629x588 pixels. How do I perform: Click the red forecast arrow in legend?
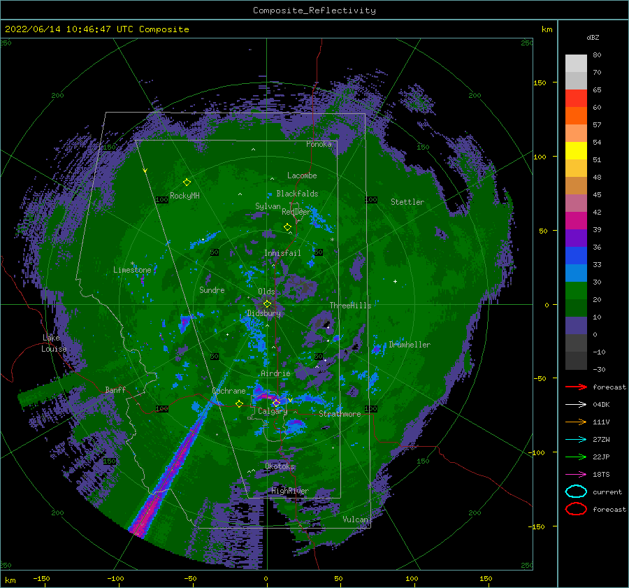576,387
